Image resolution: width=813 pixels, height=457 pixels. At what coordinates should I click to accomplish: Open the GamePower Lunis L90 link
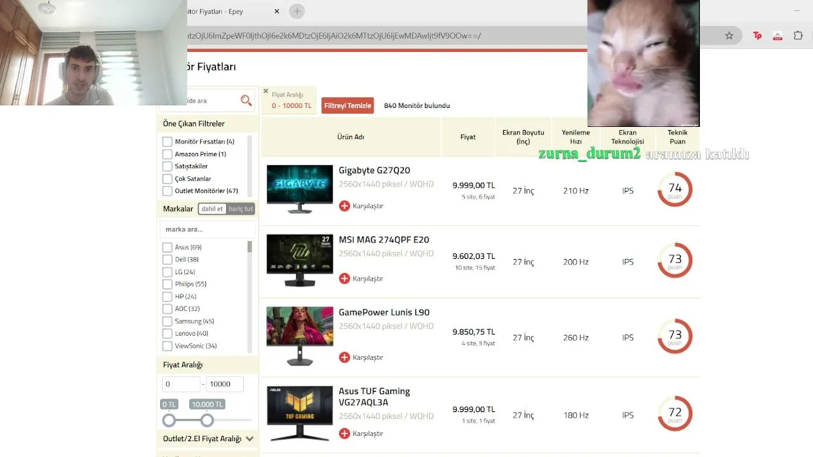[384, 312]
